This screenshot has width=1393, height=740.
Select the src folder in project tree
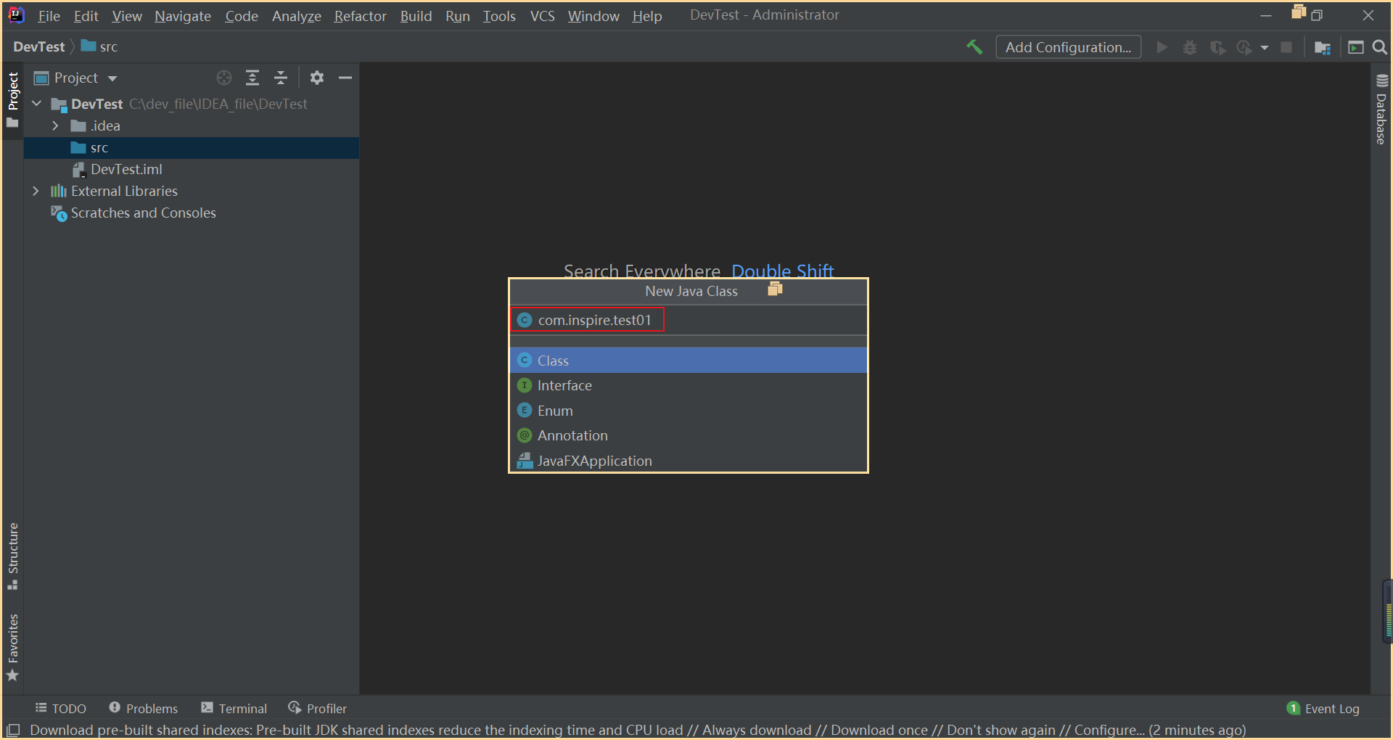tap(192, 148)
